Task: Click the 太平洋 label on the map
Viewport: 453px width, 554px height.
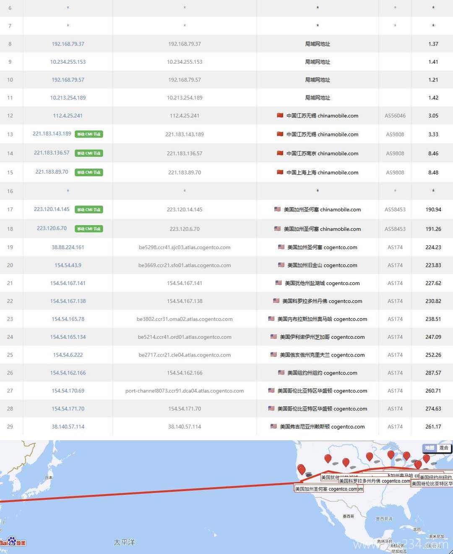Action: (x=125, y=542)
